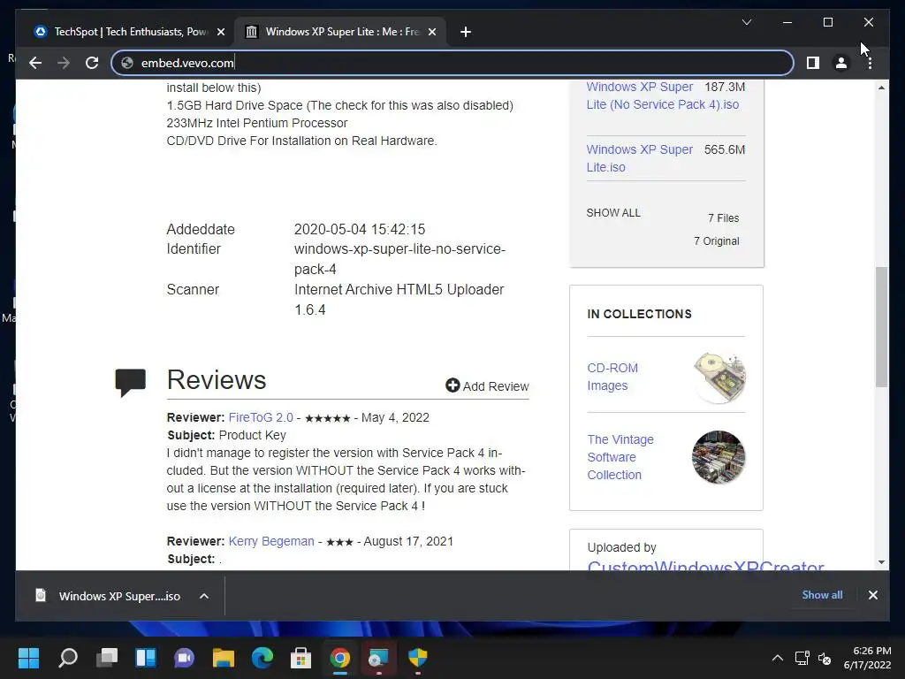Close the Windows XP Super Lite tab

(x=431, y=32)
